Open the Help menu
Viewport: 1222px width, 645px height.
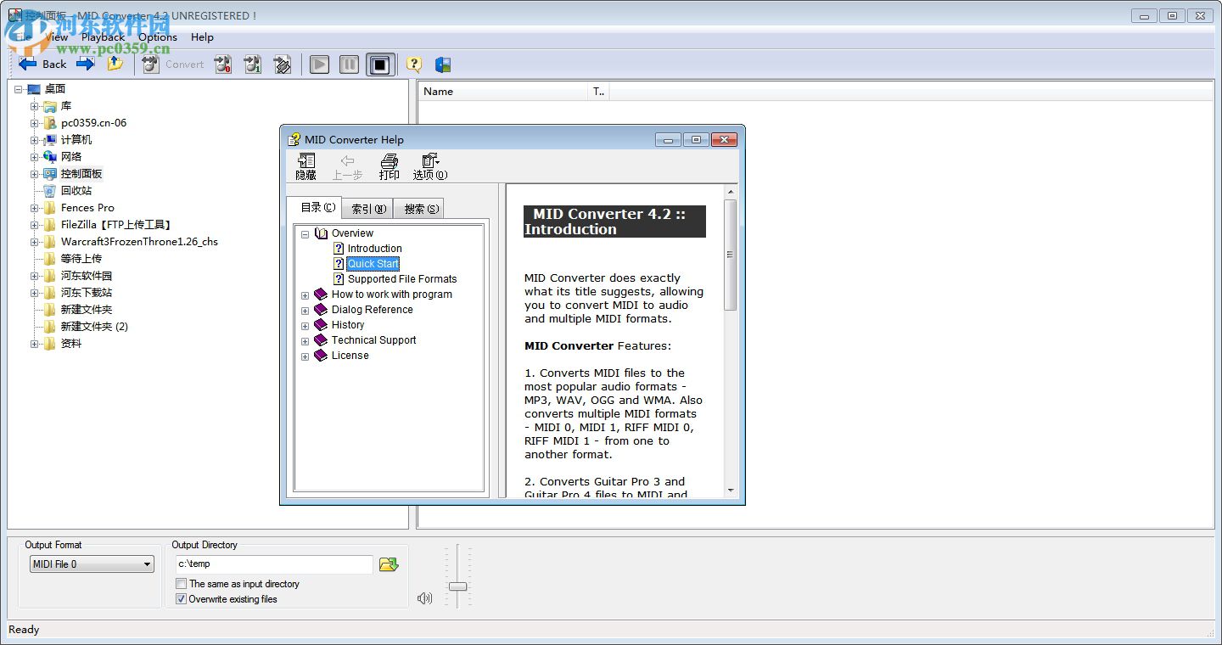coord(202,37)
